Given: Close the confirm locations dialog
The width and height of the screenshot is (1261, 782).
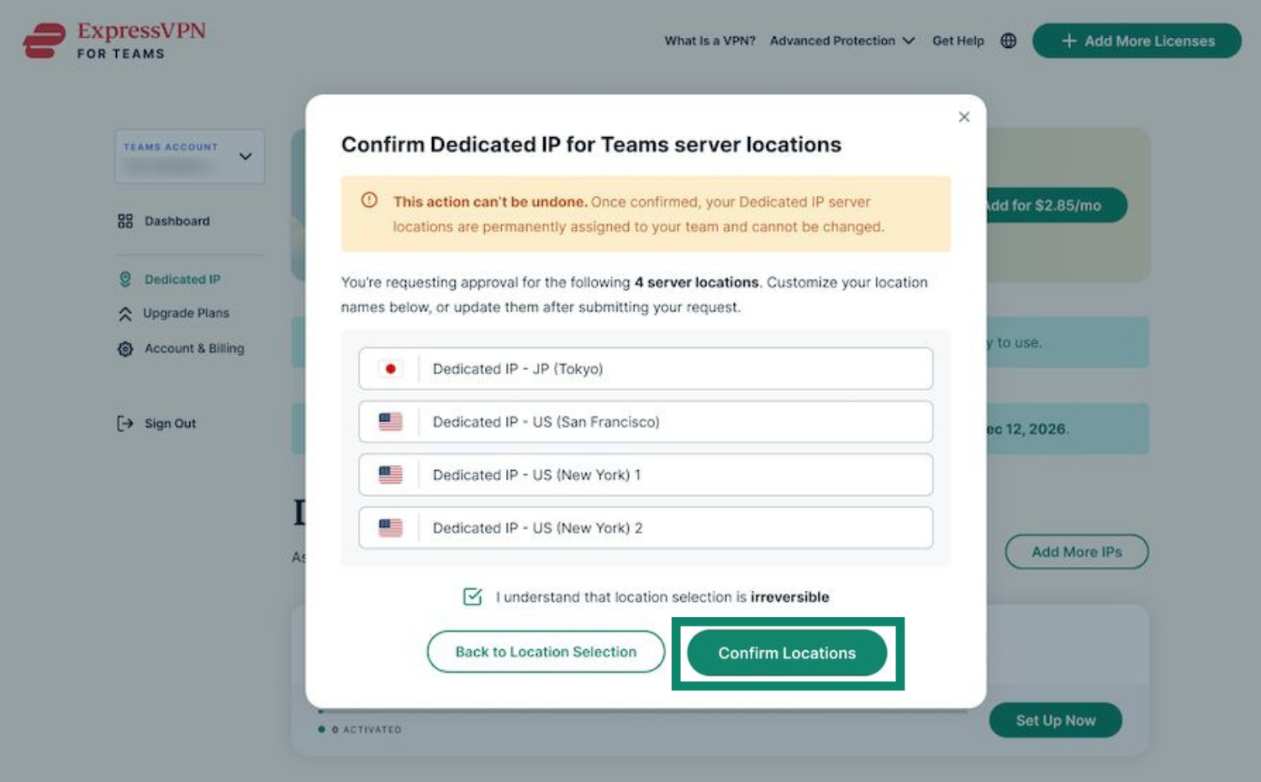Looking at the screenshot, I should tap(964, 117).
